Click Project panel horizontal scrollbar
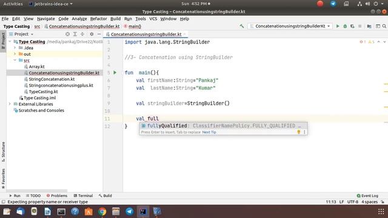Screen dimensions: 388x218 (x=37, y=191)
